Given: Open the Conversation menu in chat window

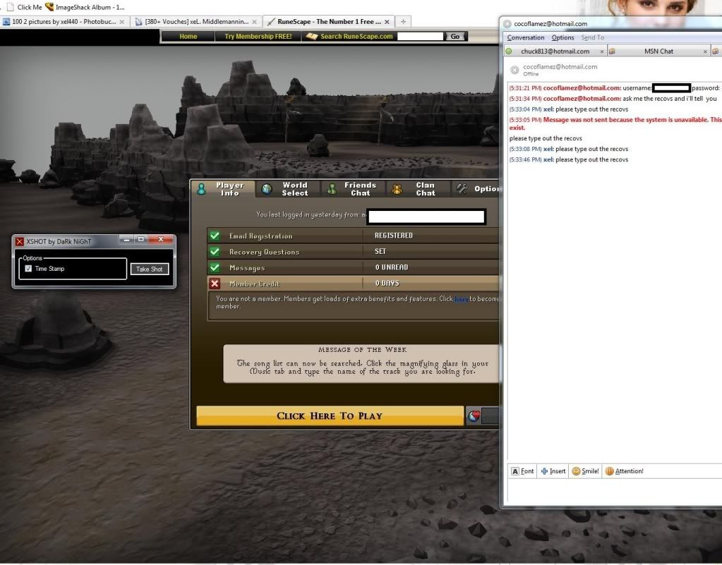Looking at the screenshot, I should pyautogui.click(x=525, y=37).
